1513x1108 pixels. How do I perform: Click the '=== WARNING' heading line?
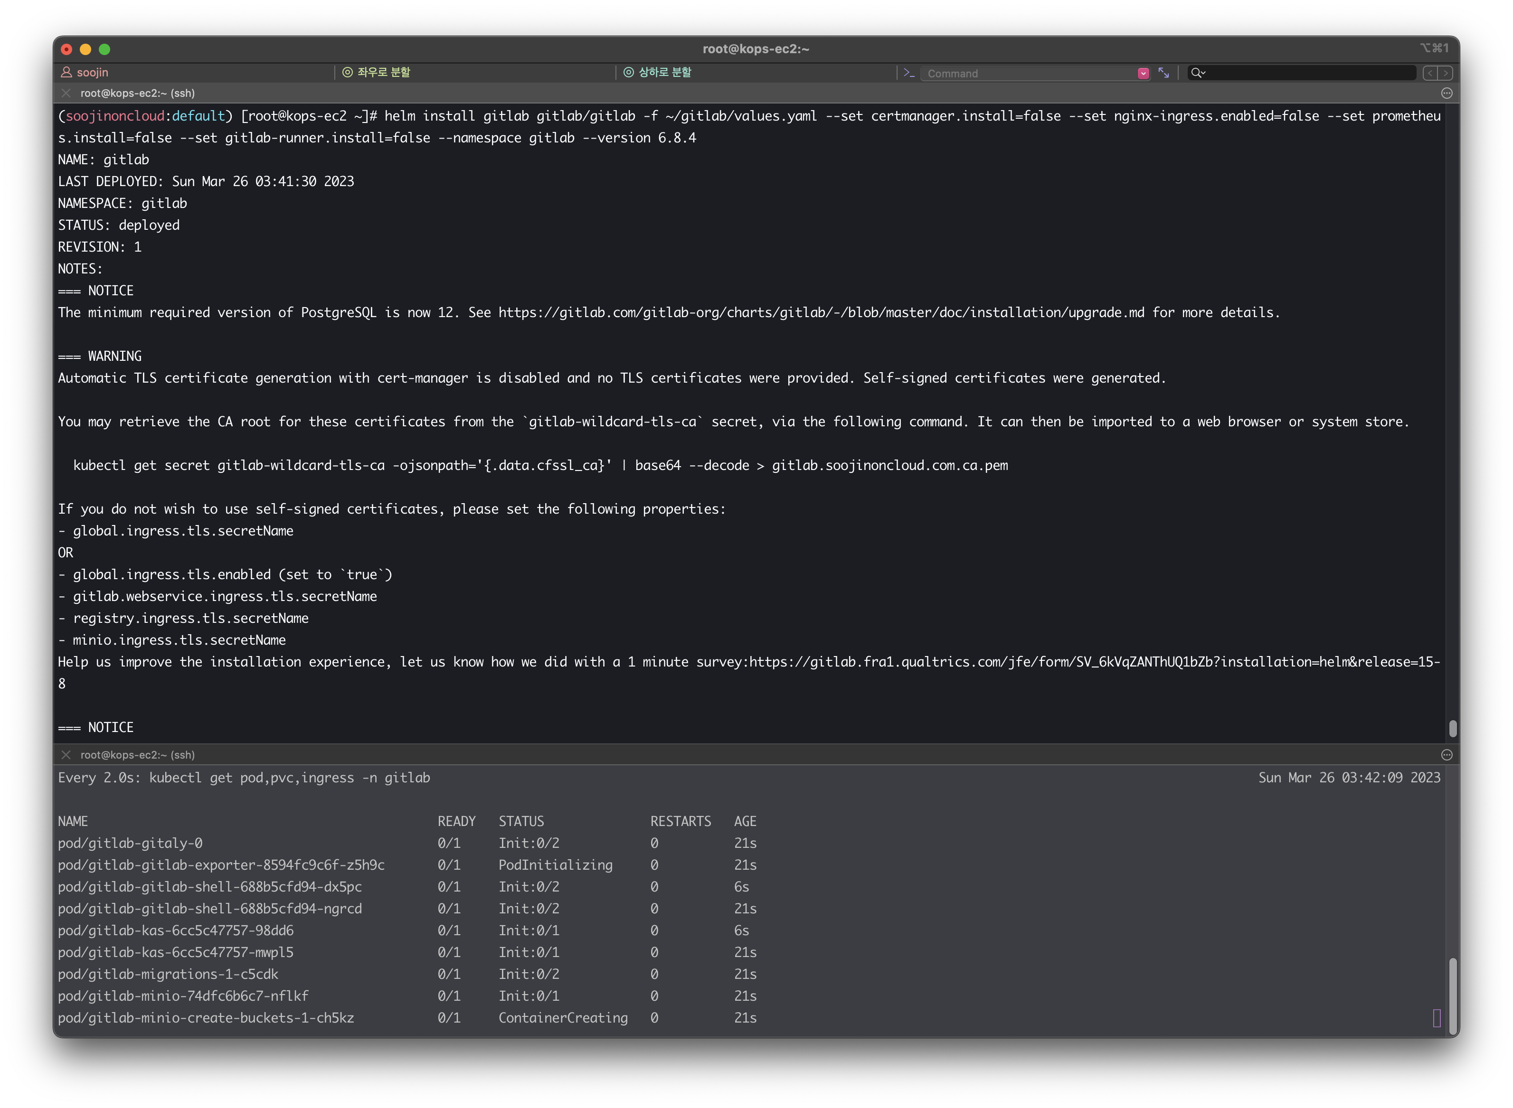point(99,356)
